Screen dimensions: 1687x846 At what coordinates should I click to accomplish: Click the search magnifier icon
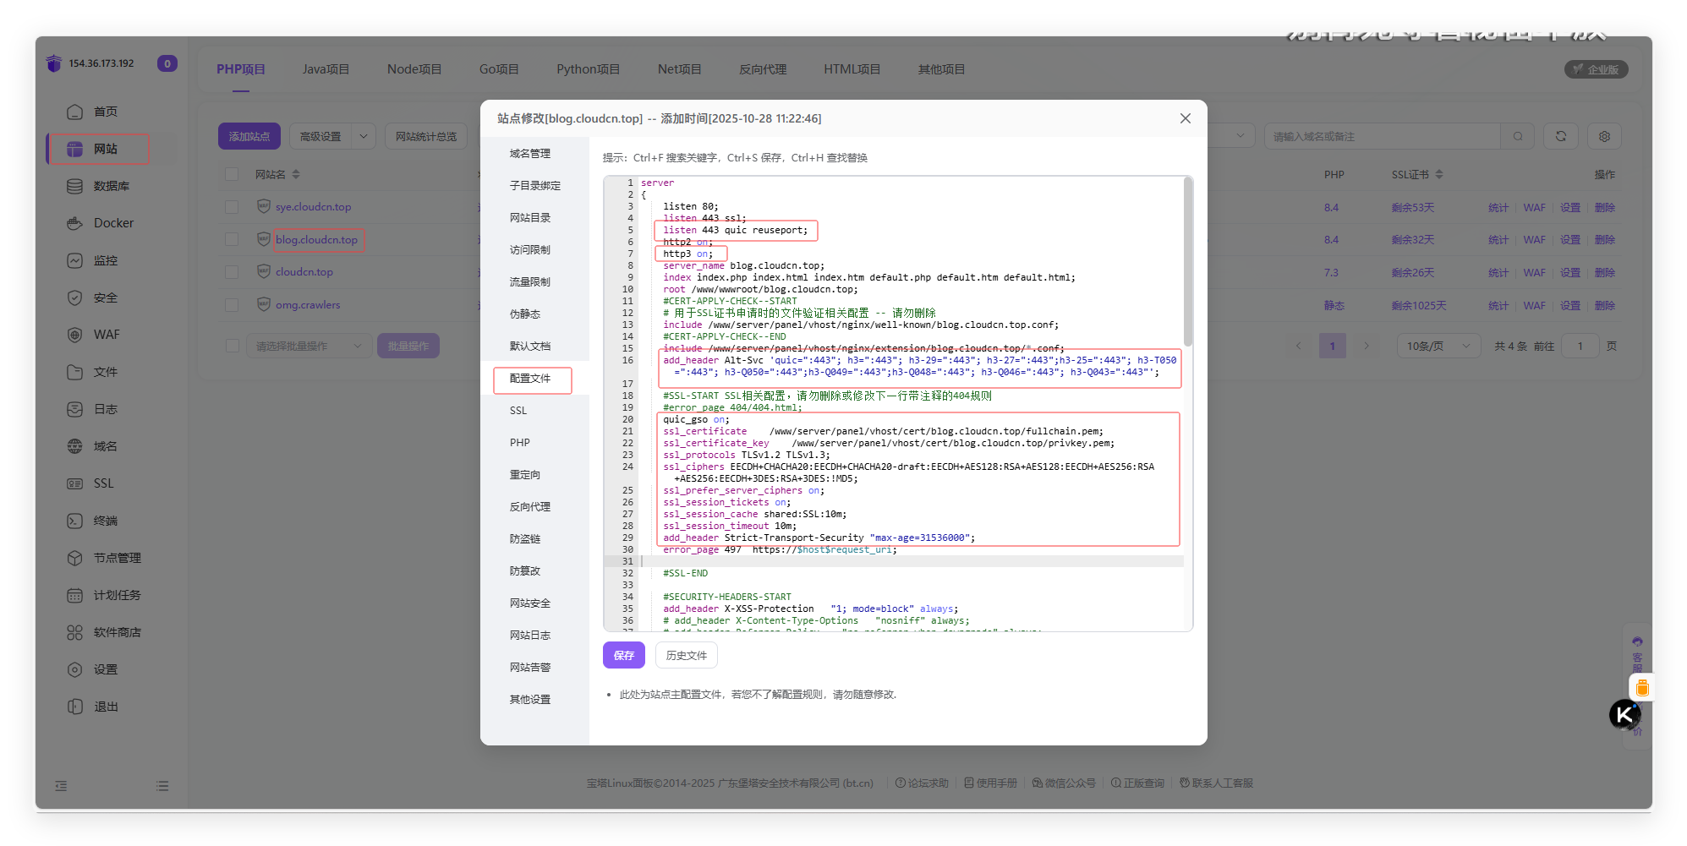click(x=1518, y=136)
